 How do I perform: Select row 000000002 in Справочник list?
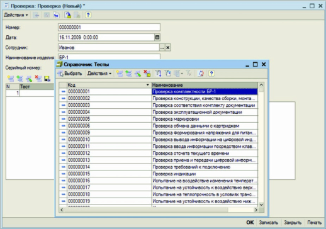(x=158, y=98)
